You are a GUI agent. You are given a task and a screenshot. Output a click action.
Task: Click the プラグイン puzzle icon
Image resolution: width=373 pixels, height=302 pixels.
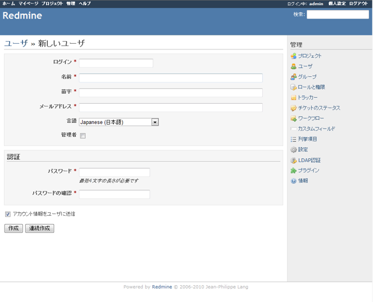click(293, 170)
